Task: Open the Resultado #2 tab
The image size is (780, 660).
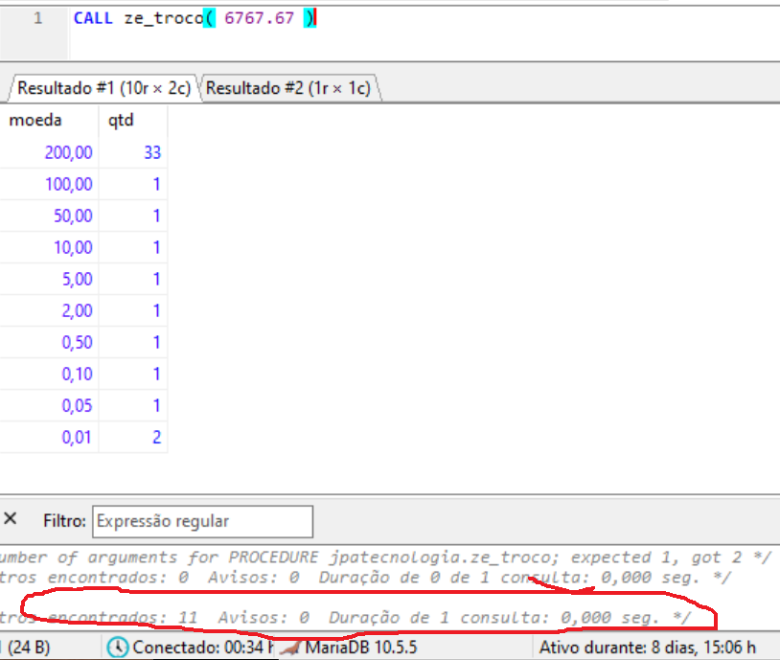Action: click(287, 88)
